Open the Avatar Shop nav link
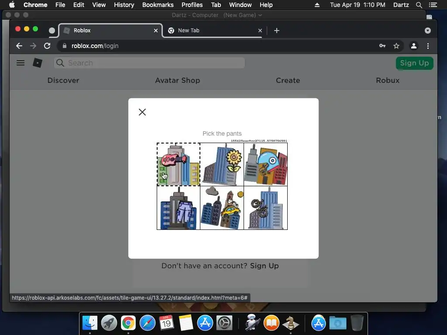447x335 pixels. coord(178,80)
